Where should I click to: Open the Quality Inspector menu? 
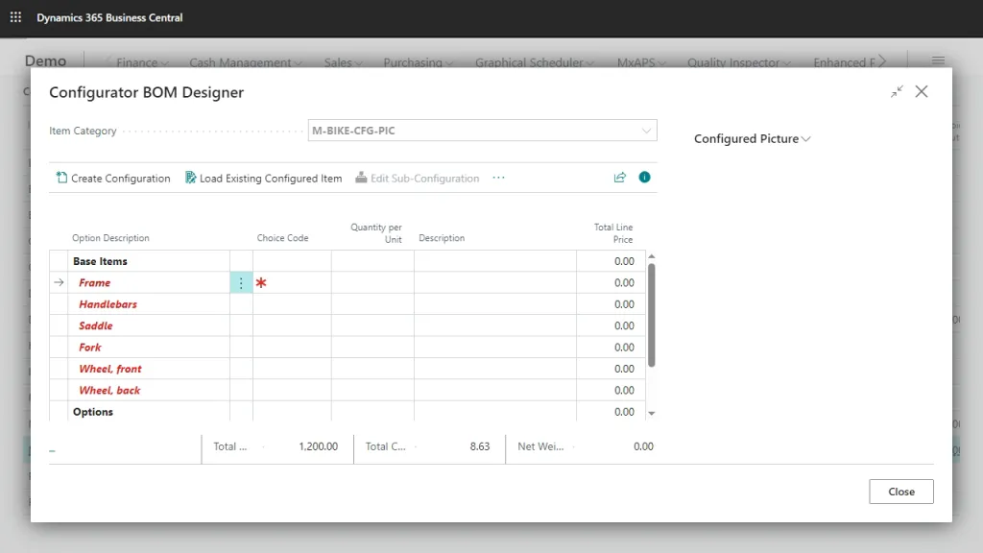(x=736, y=61)
